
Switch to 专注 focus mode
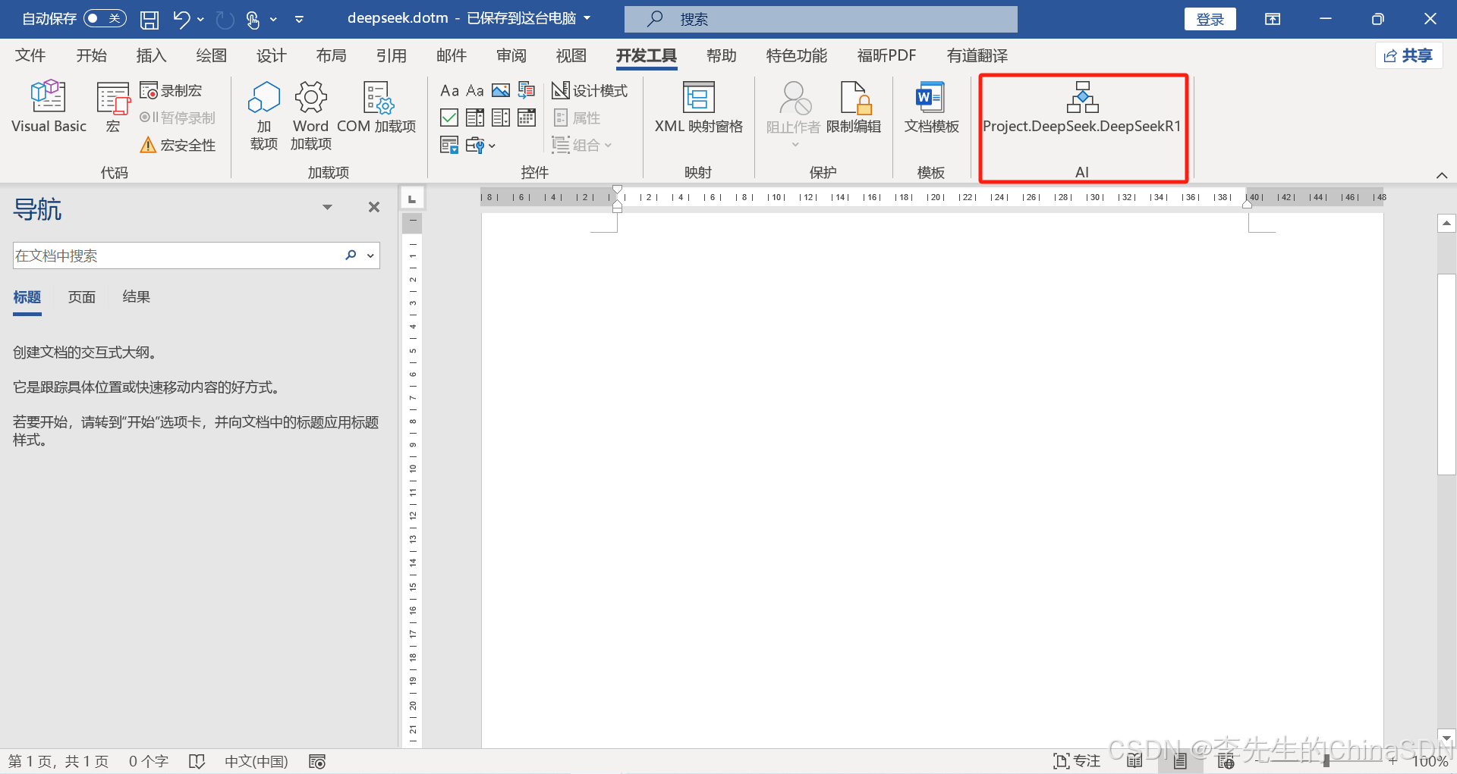tap(1077, 761)
